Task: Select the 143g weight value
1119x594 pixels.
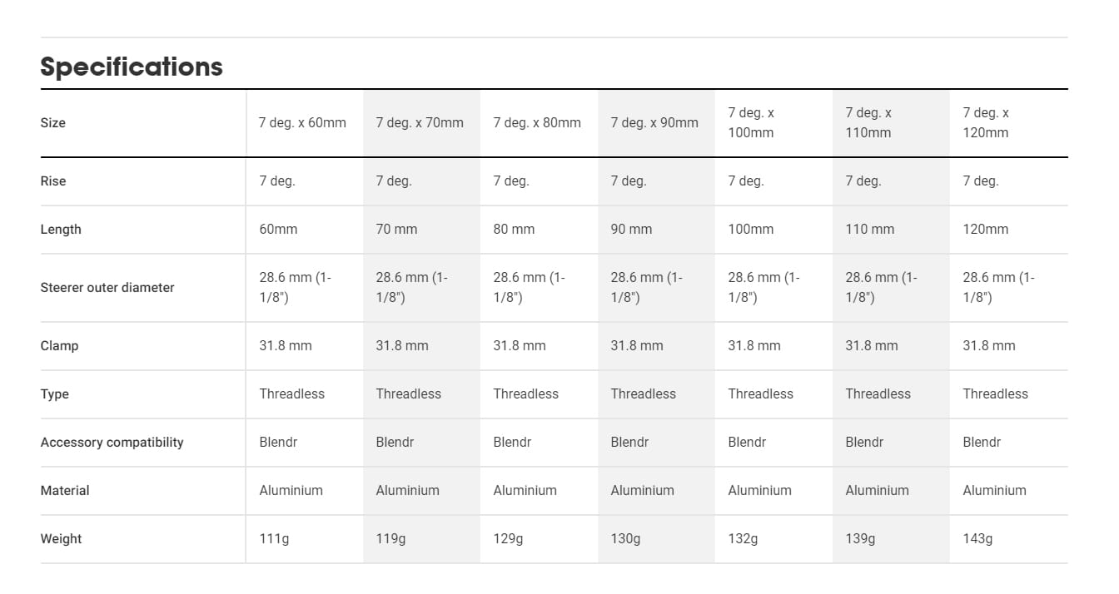Action: tap(977, 539)
